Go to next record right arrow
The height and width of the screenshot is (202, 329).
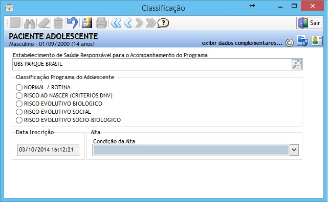139,23
